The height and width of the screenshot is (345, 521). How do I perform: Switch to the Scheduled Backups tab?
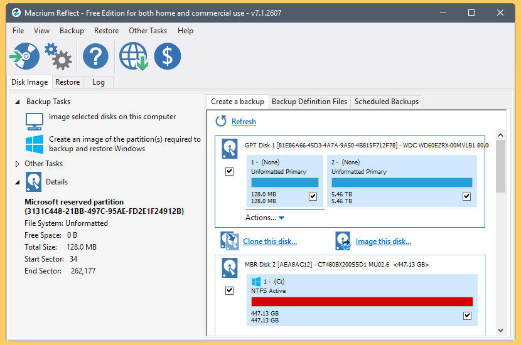point(387,102)
